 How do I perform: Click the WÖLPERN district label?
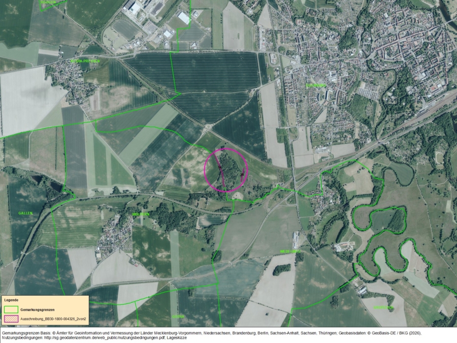coord(141,214)
